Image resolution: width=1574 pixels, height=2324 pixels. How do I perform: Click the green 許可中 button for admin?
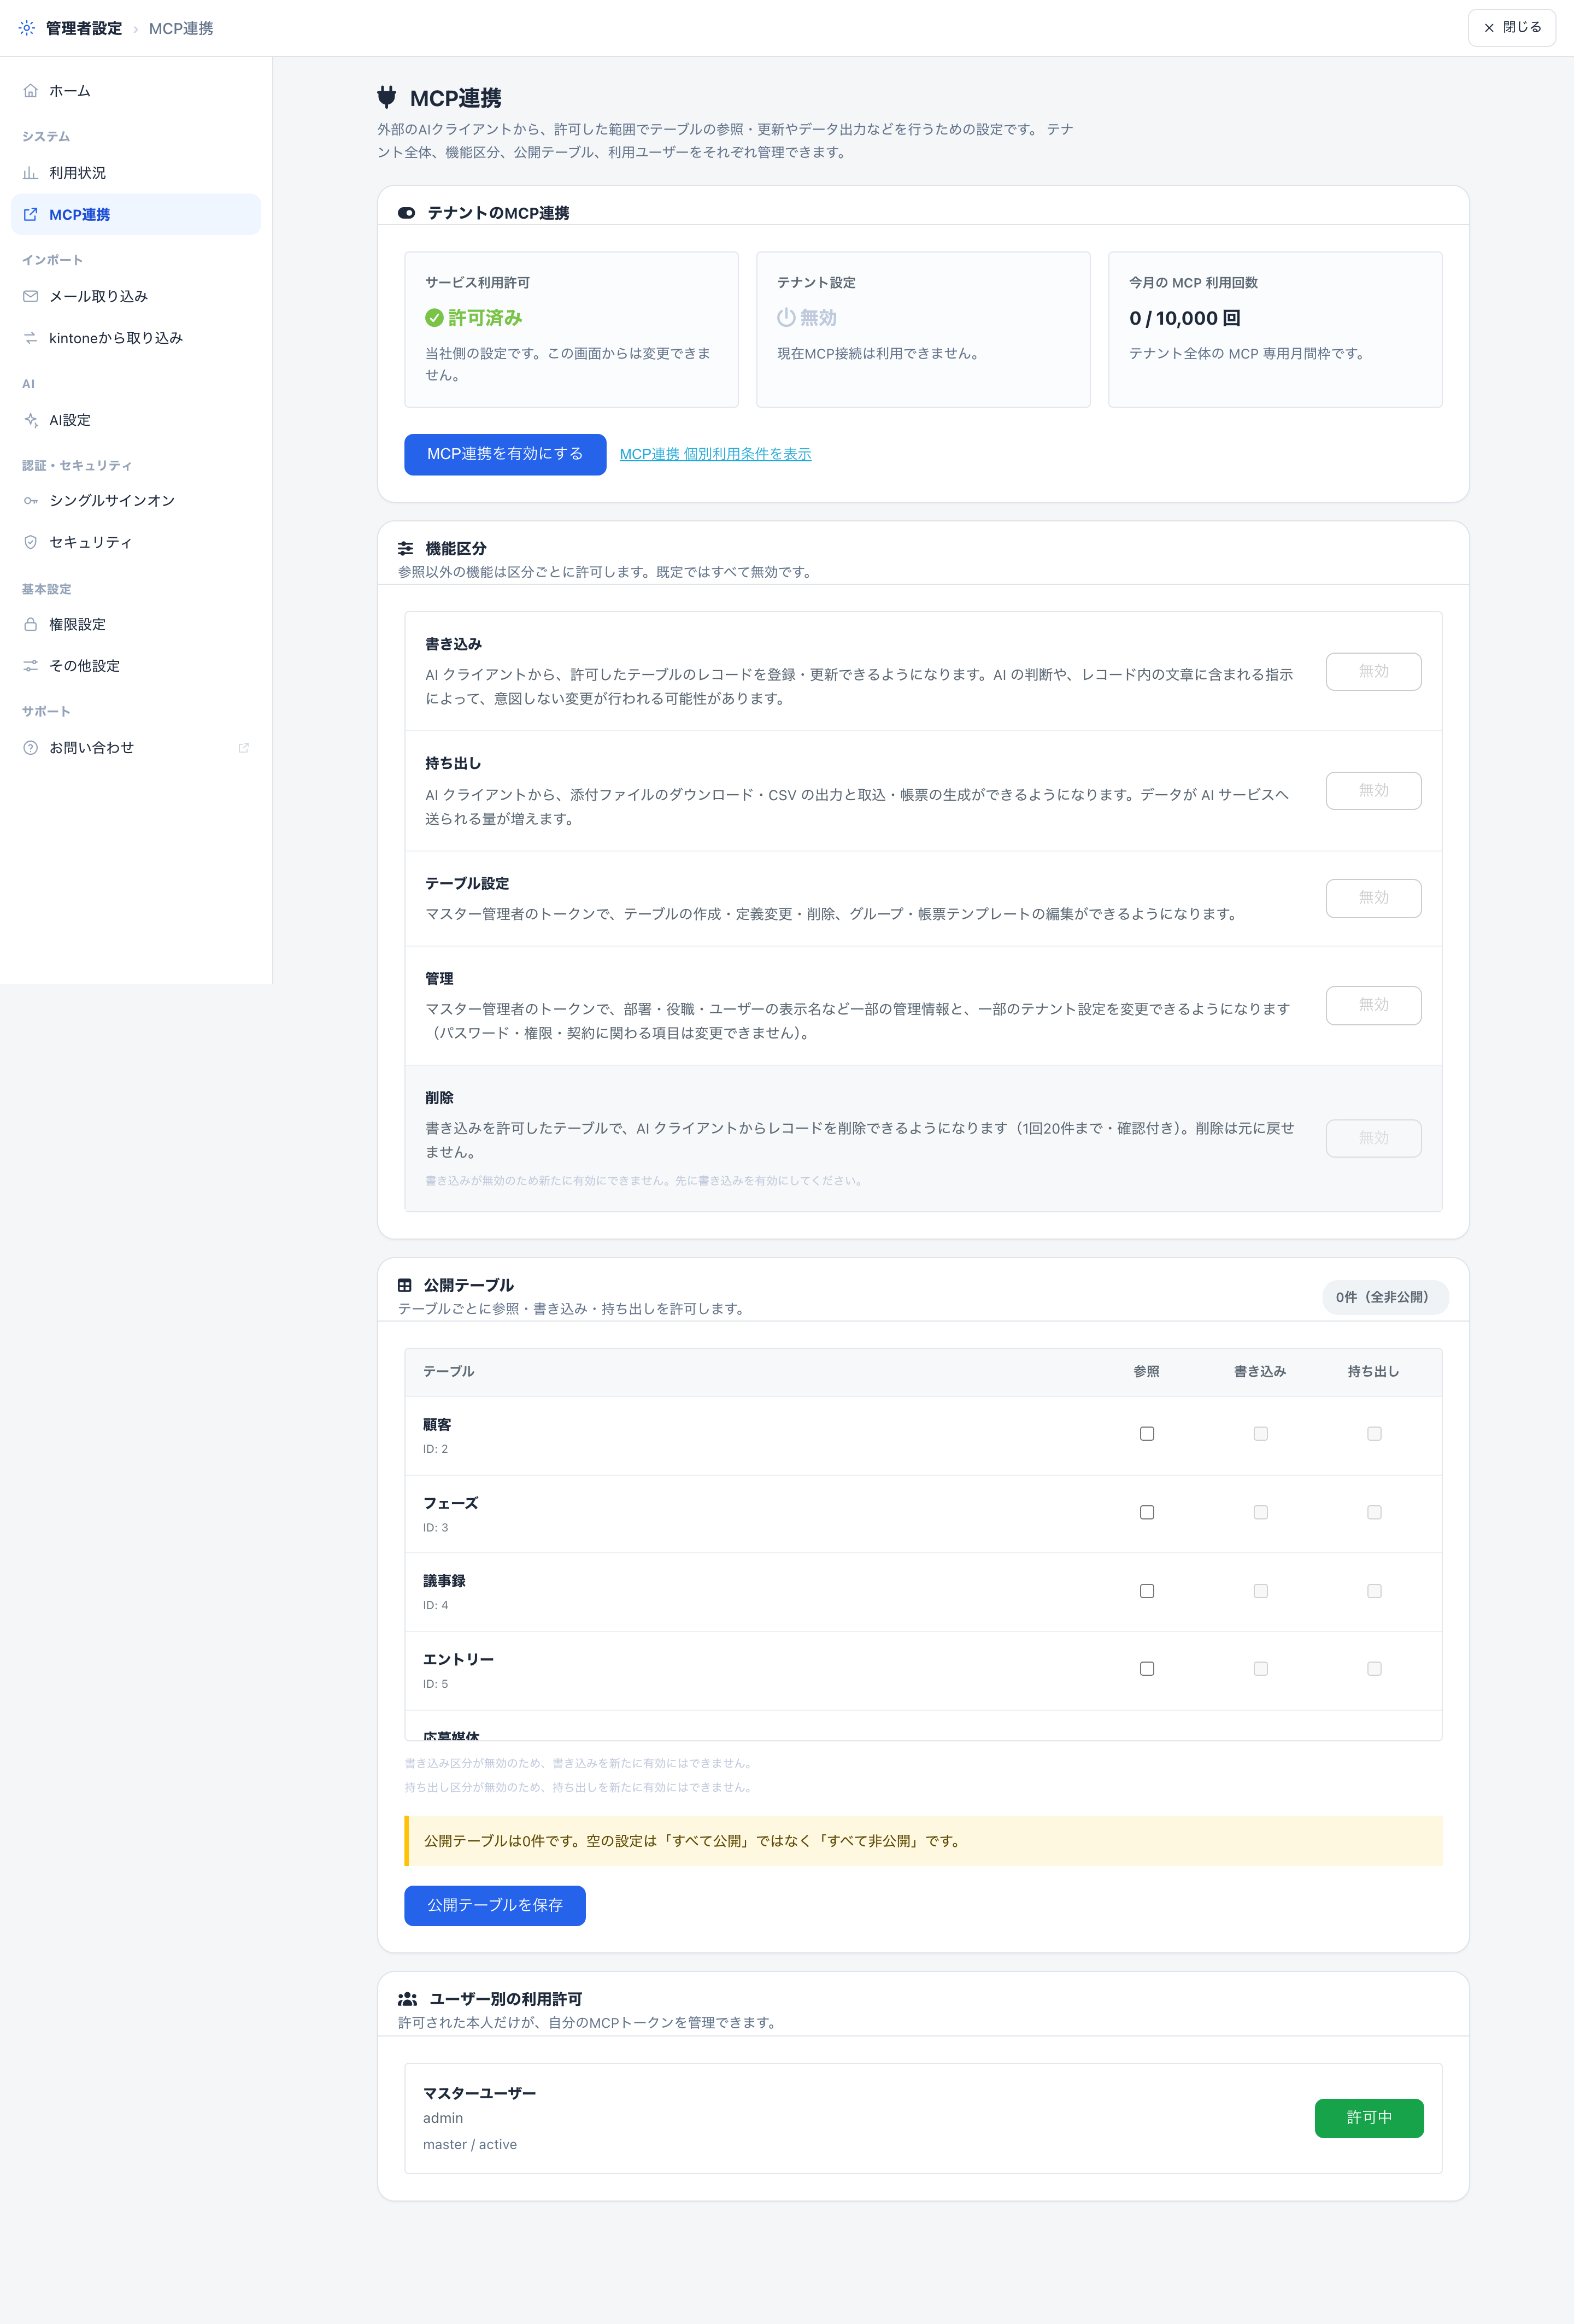pyautogui.click(x=1369, y=2118)
